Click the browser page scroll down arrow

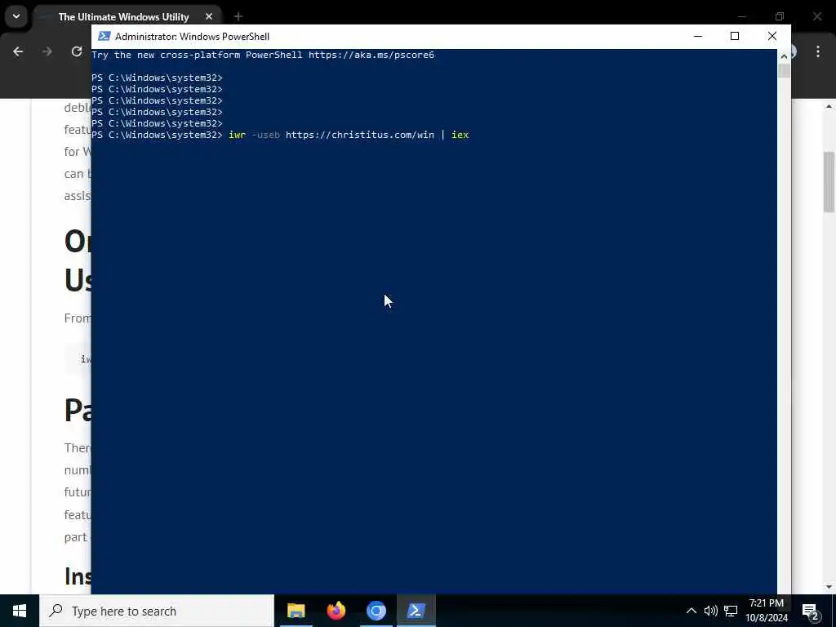point(829,588)
